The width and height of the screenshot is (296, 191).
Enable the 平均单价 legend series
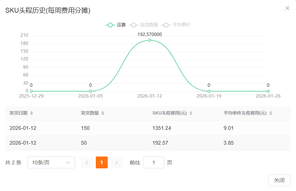(x=176, y=25)
